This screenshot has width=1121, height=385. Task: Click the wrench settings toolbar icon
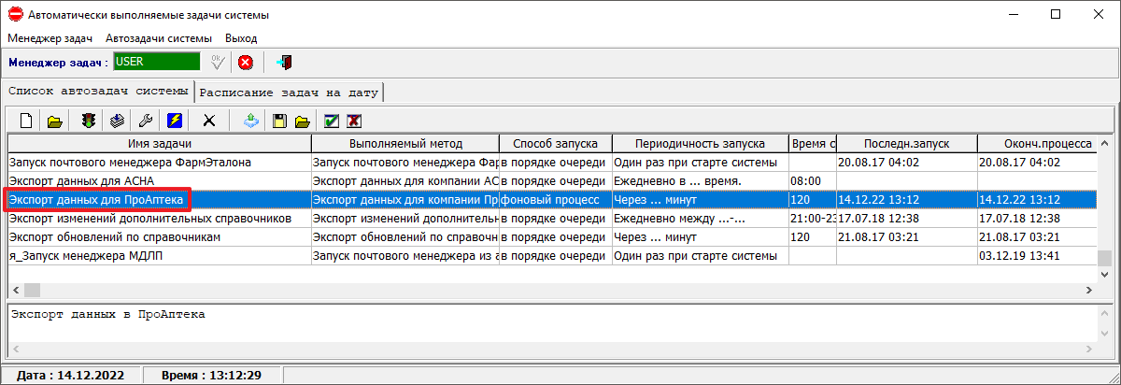coord(145,121)
